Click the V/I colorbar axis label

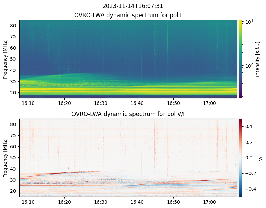point(260,157)
